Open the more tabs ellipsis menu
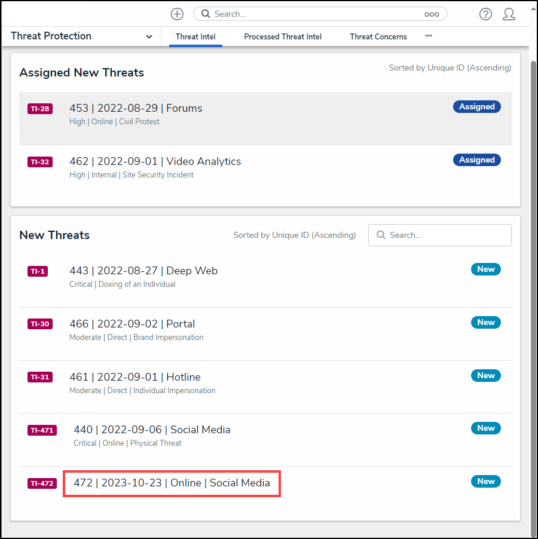This screenshot has width=538, height=539. coord(429,36)
